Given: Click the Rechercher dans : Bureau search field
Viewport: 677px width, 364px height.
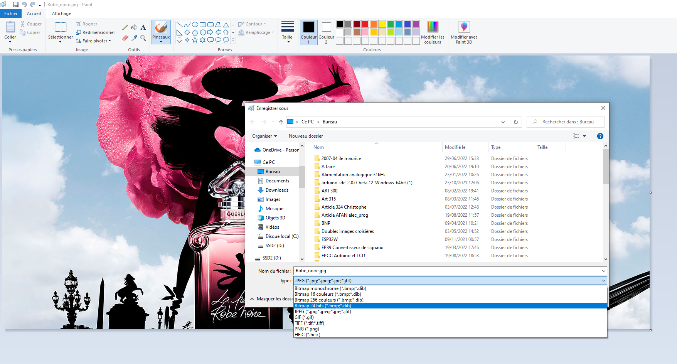Looking at the screenshot, I should pyautogui.click(x=566, y=122).
